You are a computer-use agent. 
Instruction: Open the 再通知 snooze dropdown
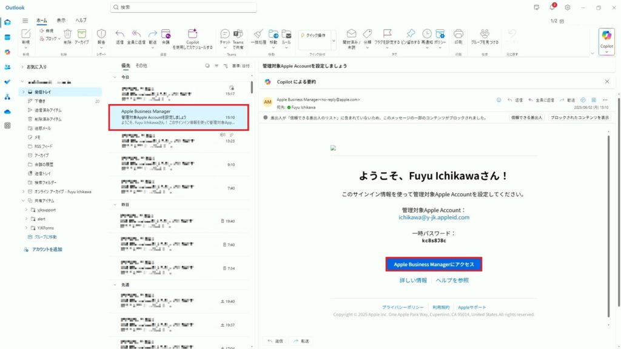427,48
